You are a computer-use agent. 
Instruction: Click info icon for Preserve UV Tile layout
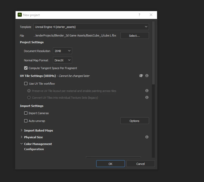[147, 91]
